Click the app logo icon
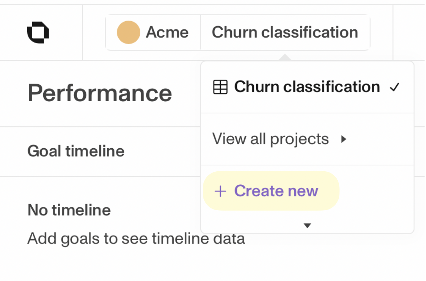 38,32
